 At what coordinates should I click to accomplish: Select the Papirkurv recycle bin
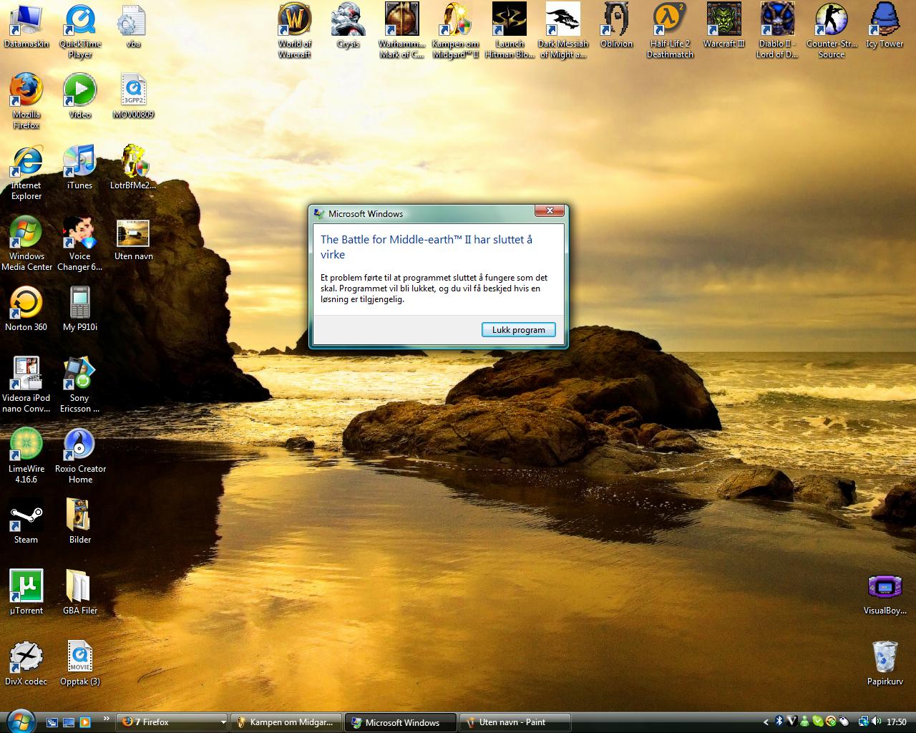[885, 663]
